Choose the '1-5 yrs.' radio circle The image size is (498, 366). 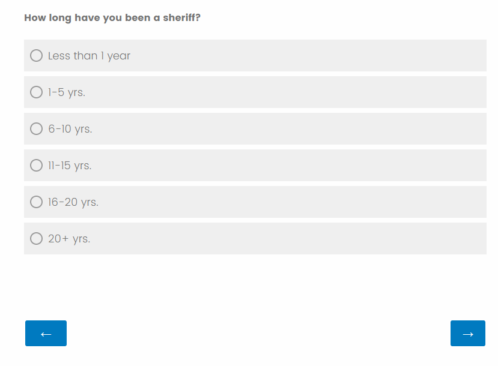tap(36, 92)
